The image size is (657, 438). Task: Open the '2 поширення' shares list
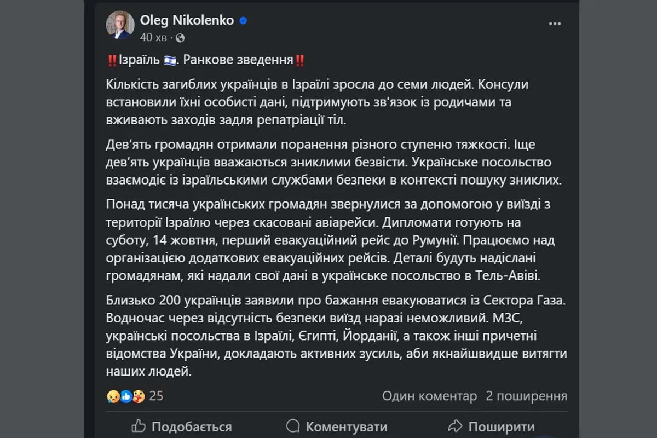tap(527, 396)
